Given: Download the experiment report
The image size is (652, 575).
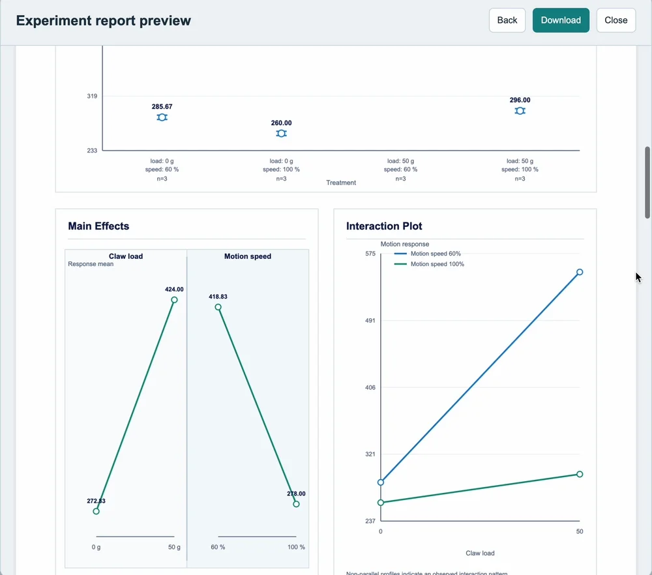Looking at the screenshot, I should (561, 20).
